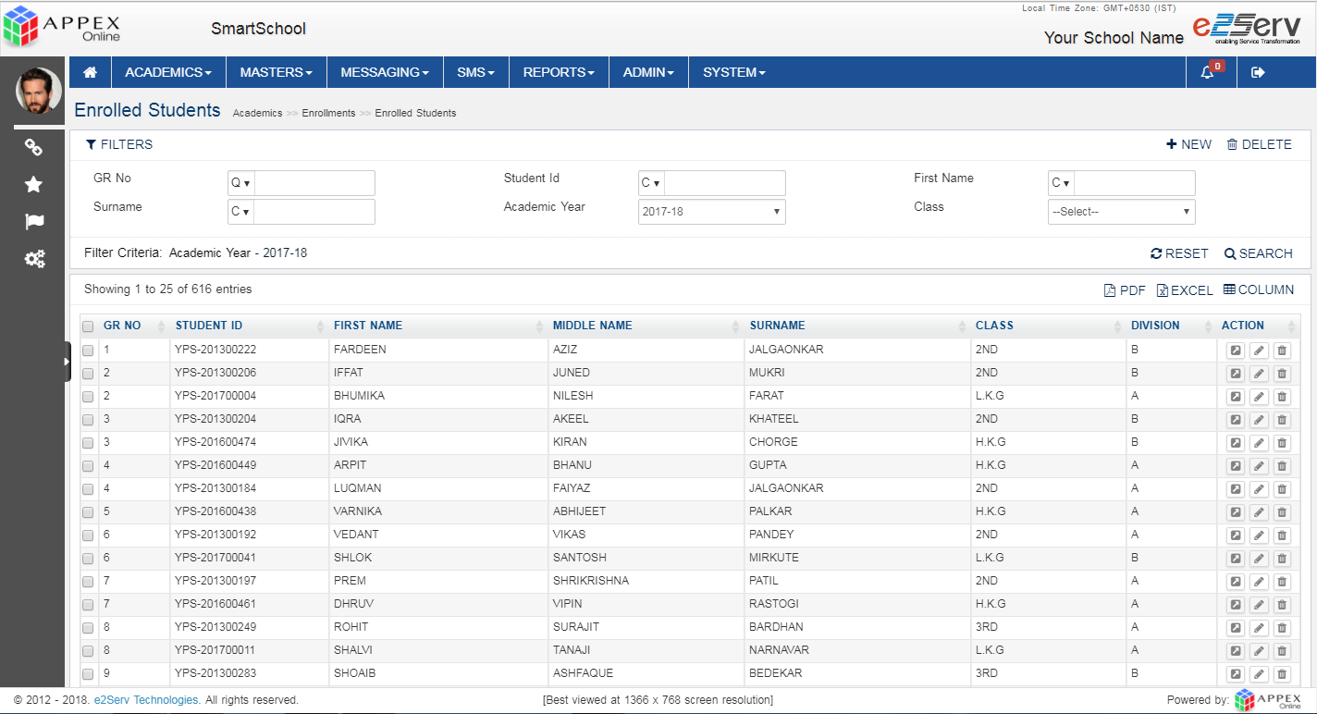Open GR No operator dropdown
The width and height of the screenshot is (1317, 714).
coord(240,183)
